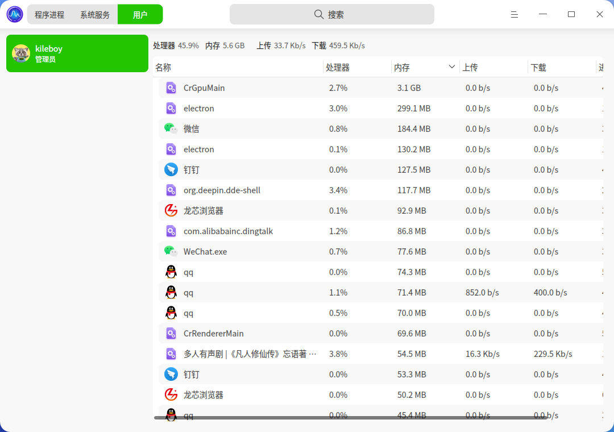614x432 pixels.
Task: Click the 184.4 MB memory value
Action: 413,129
